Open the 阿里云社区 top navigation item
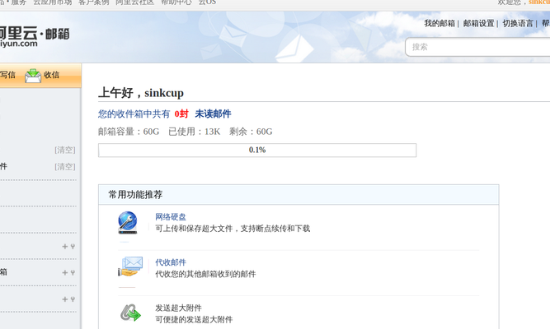Screen dimensions: 550x329 coord(135,2)
